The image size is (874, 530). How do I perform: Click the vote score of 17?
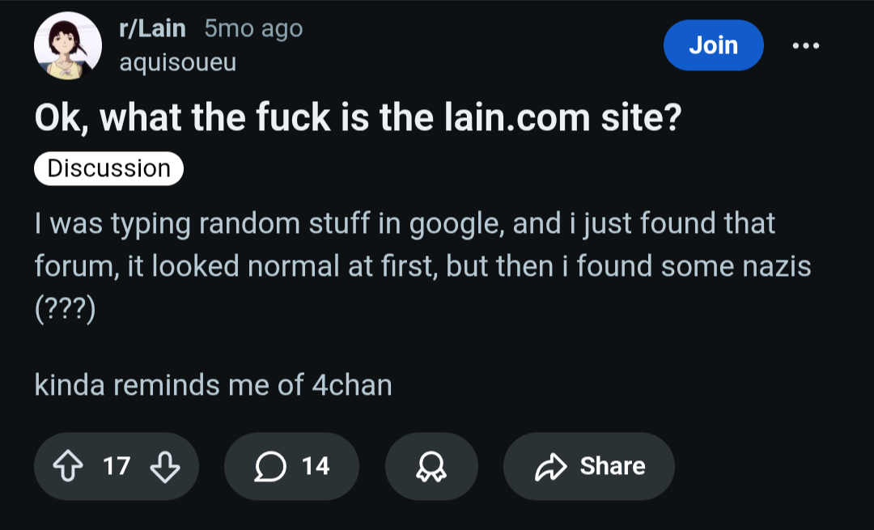click(117, 466)
